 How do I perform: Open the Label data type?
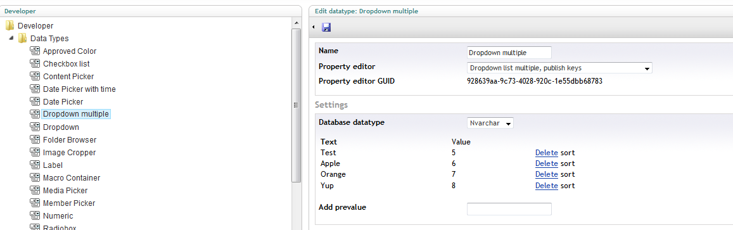pos(53,165)
